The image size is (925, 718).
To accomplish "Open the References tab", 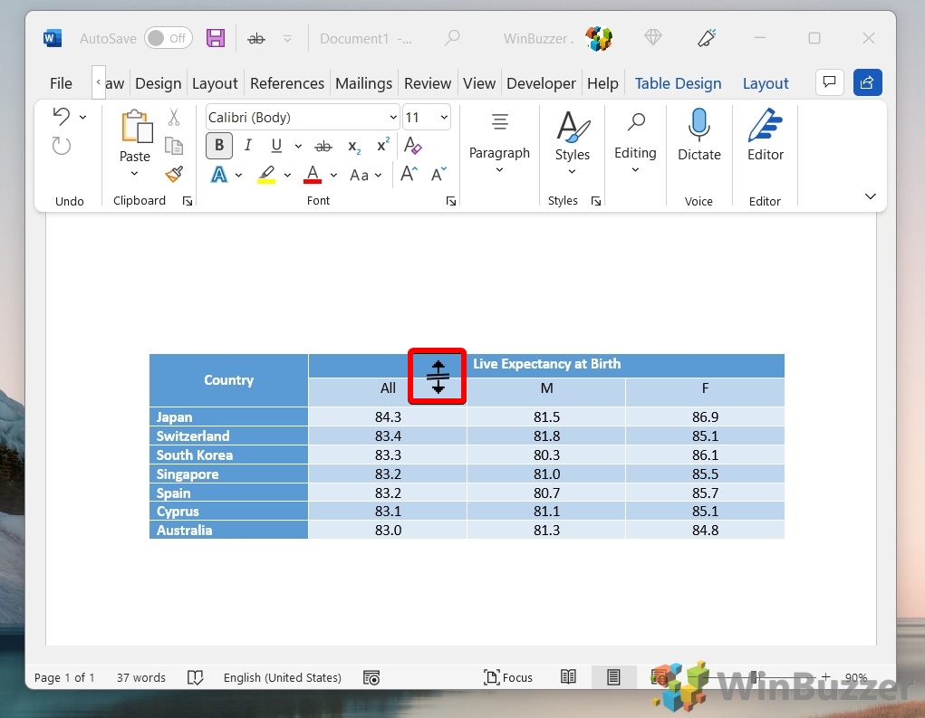I will coord(287,83).
